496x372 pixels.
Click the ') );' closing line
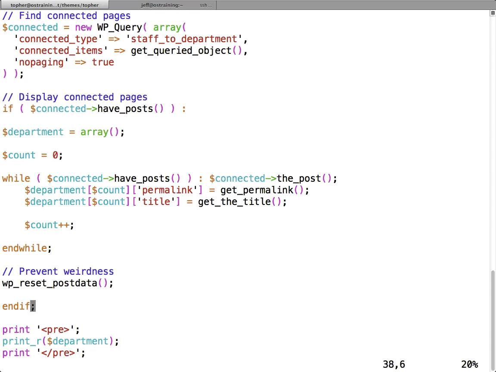pos(13,74)
